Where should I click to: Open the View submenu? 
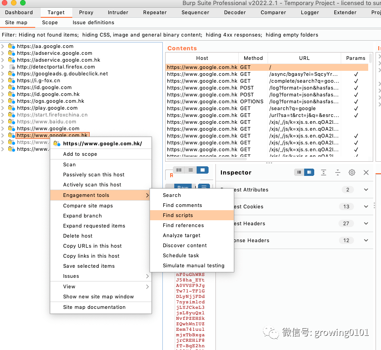101,286
